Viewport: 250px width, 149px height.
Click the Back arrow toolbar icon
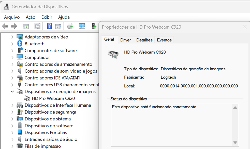(x=5, y=26)
